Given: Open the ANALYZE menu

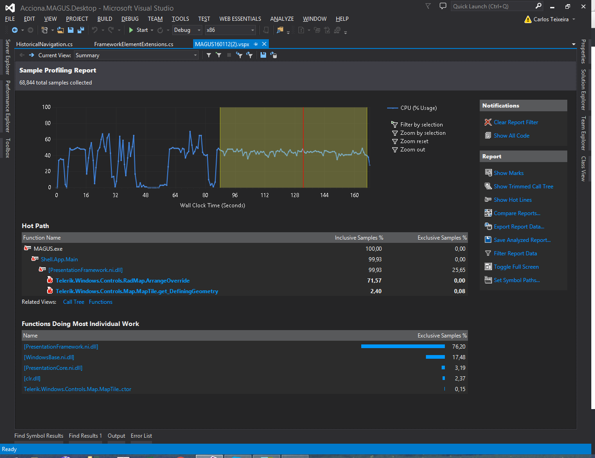Looking at the screenshot, I should click(x=282, y=19).
